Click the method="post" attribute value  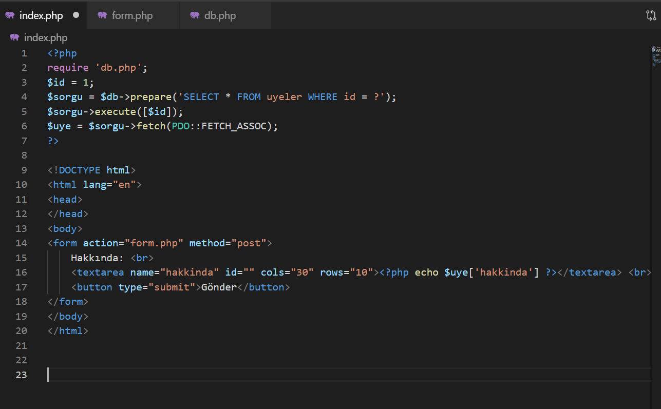[249, 243]
